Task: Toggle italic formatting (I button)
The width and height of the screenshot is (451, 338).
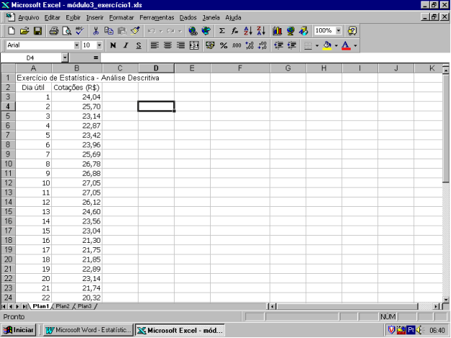Action: tap(126, 45)
